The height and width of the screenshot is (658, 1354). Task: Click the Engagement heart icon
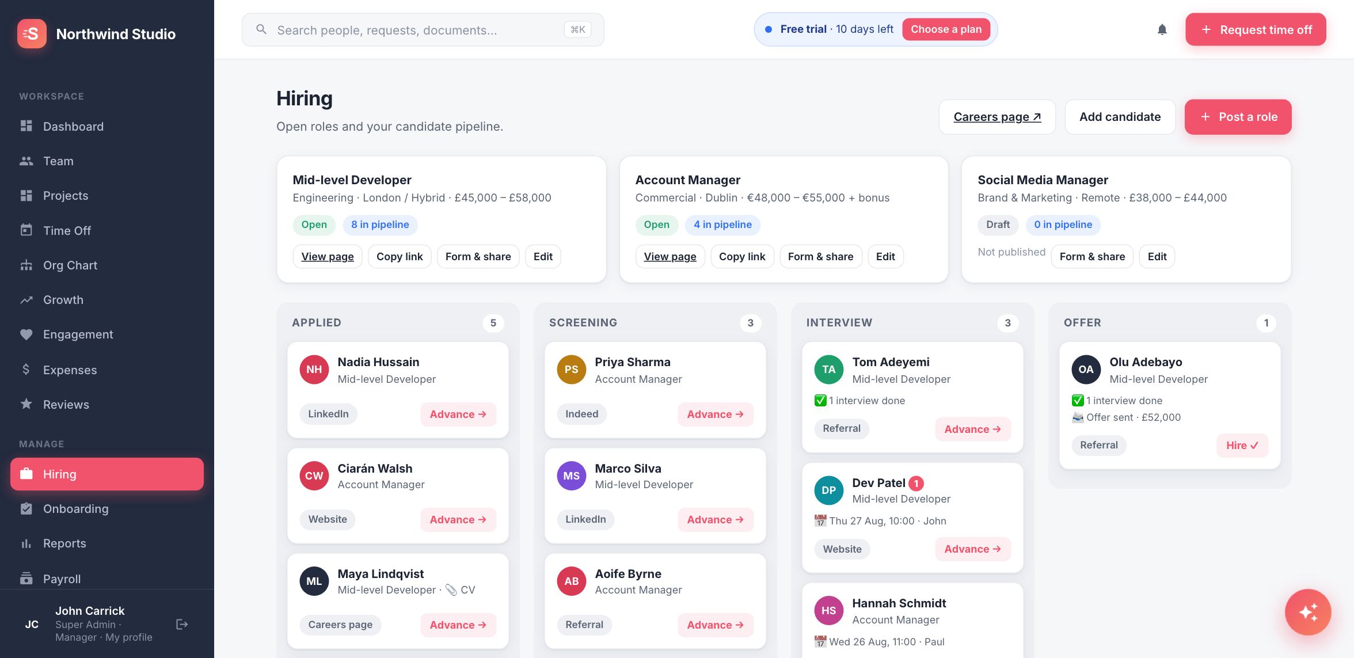pyautogui.click(x=26, y=334)
